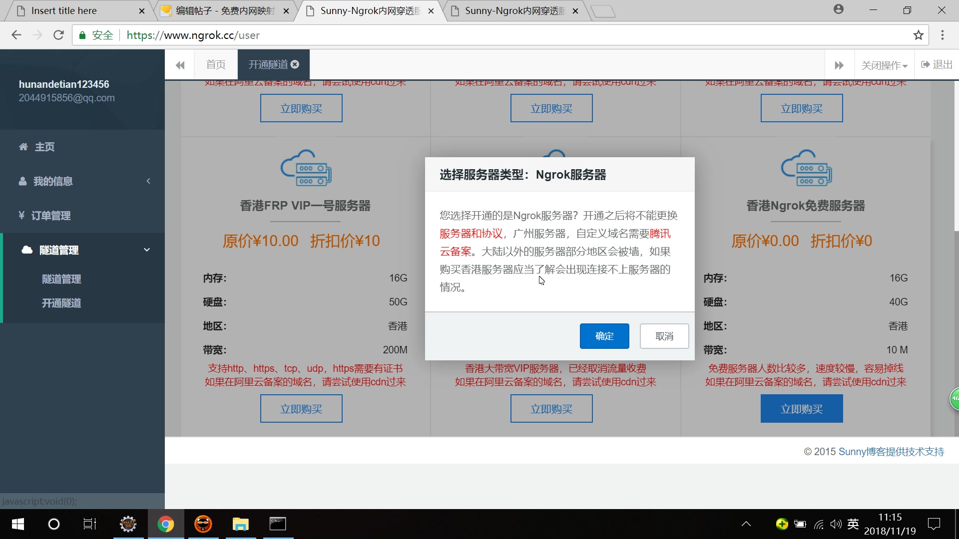The height and width of the screenshot is (539, 959).
Task: Click the user icon beside 我的信息
Action: point(22,181)
